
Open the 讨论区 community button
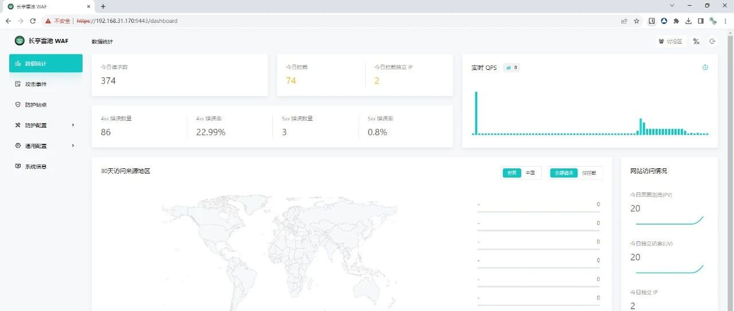(x=670, y=41)
